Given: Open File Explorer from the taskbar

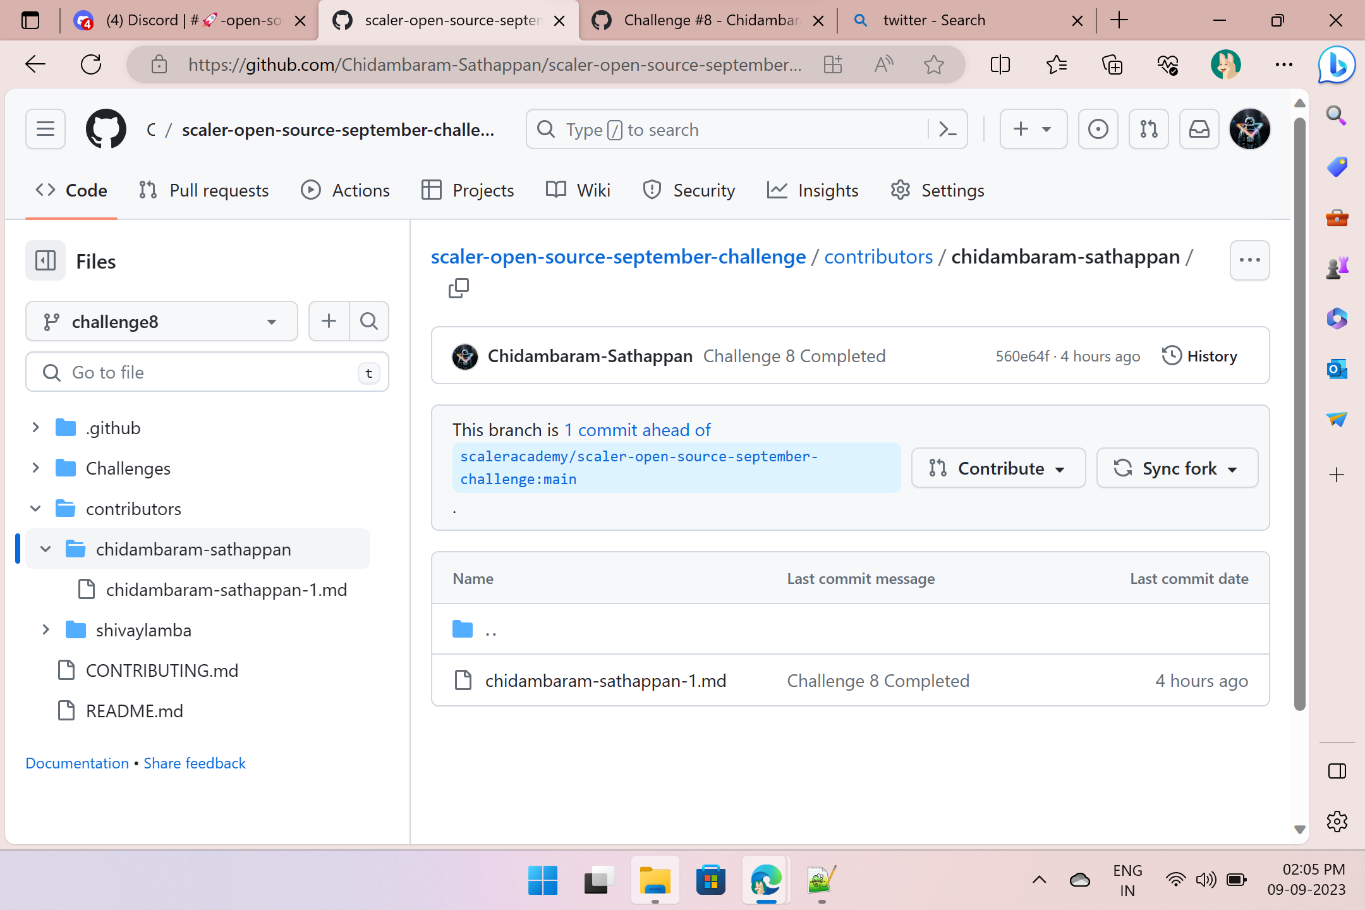Looking at the screenshot, I should pos(655,880).
